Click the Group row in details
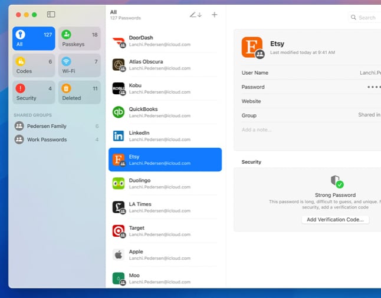The height and width of the screenshot is (298, 381). [311, 115]
